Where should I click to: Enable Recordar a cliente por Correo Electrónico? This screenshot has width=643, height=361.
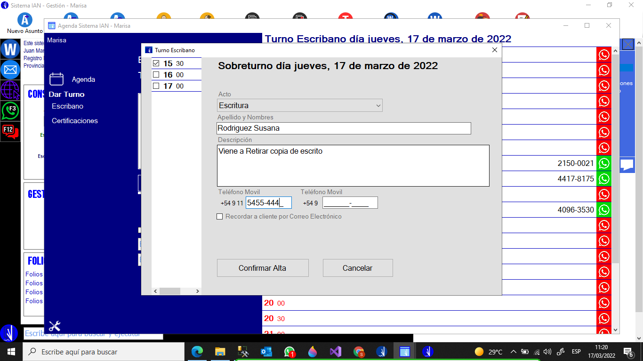click(219, 217)
